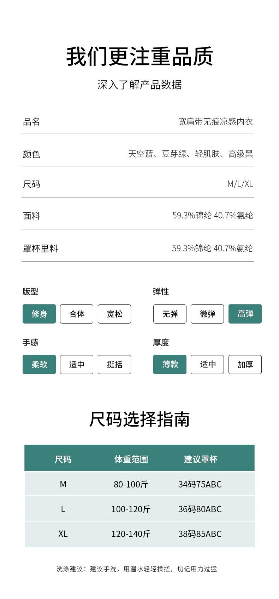Select the 薄款 thickness option

170,364
